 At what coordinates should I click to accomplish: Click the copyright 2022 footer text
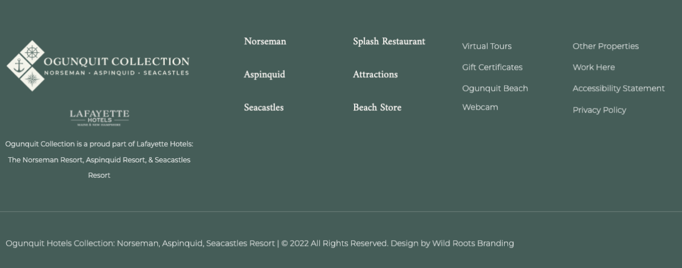[x=334, y=244]
